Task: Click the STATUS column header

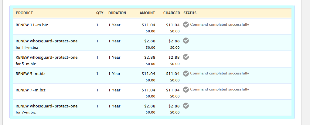Action: (x=190, y=13)
